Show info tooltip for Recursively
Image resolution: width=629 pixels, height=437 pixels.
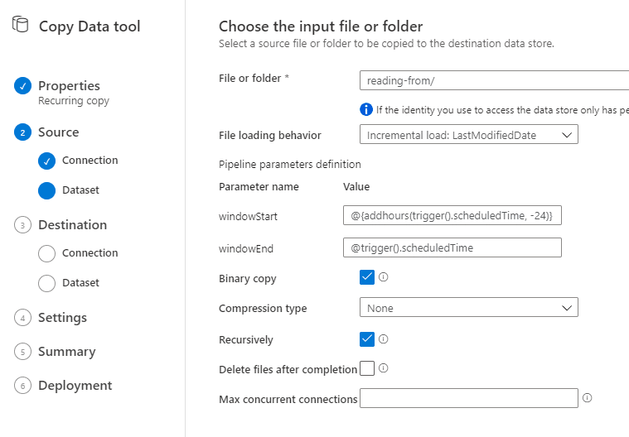(384, 339)
